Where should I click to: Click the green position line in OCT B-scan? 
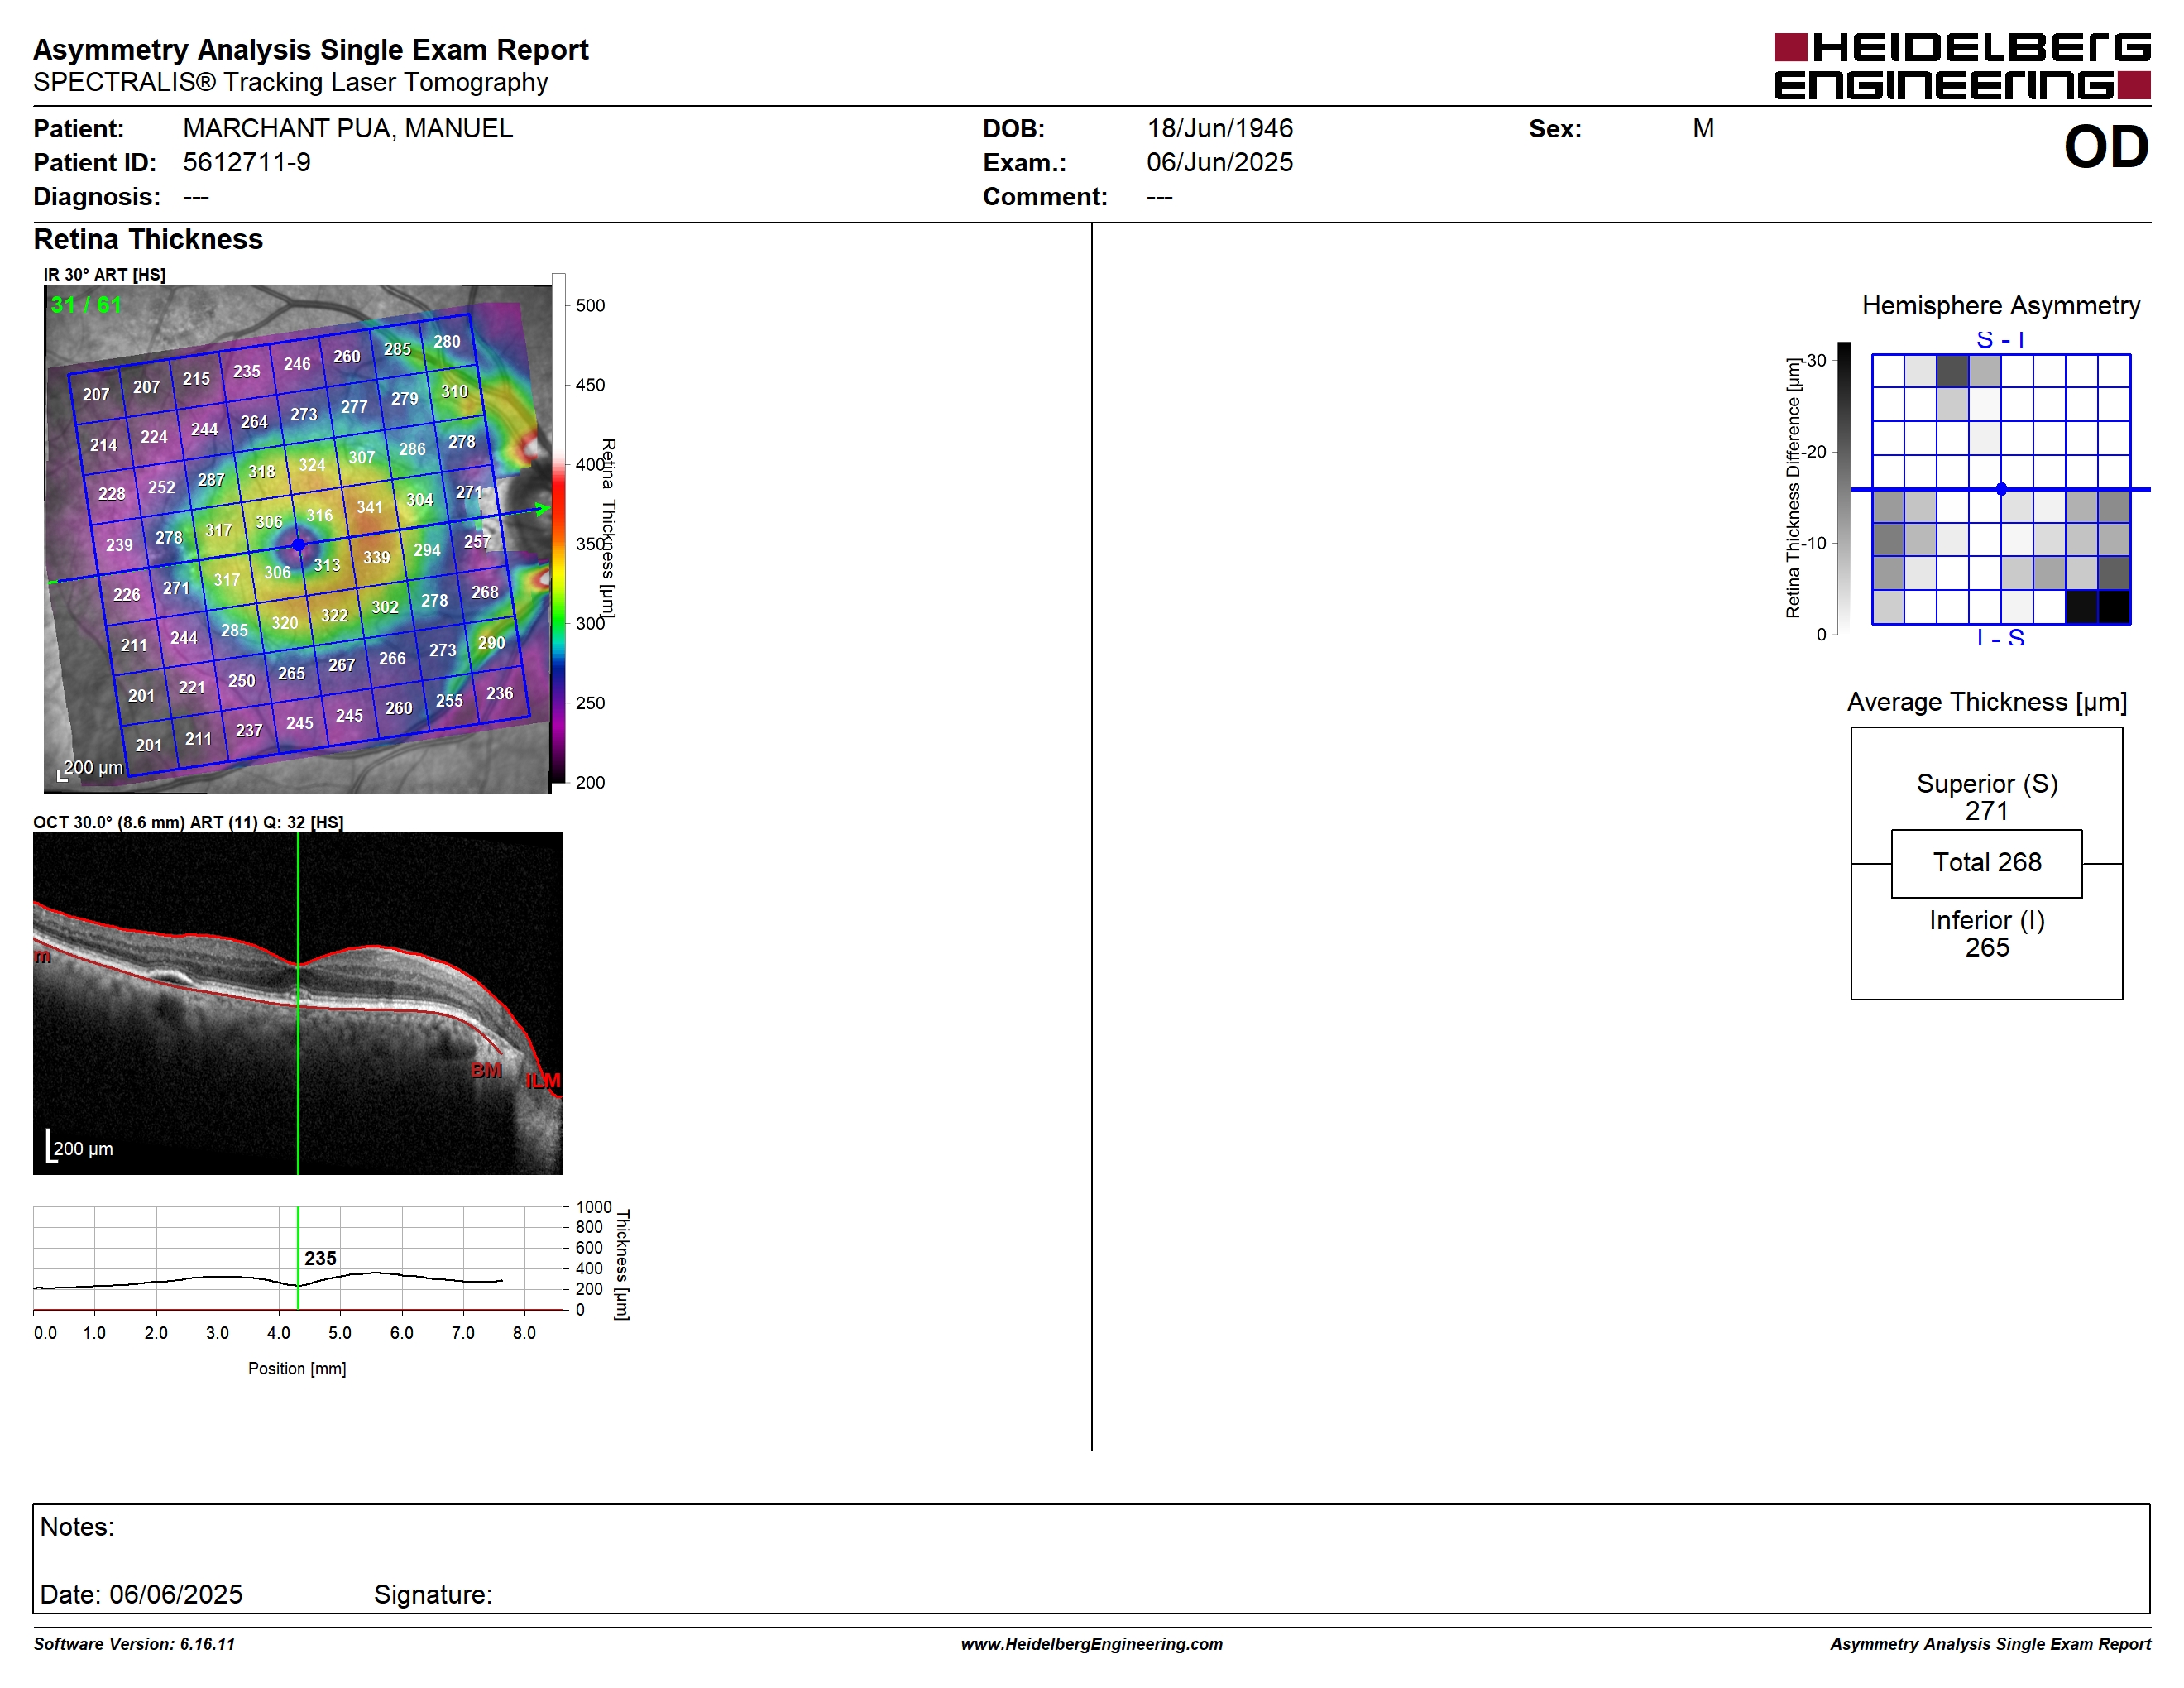click(298, 1003)
